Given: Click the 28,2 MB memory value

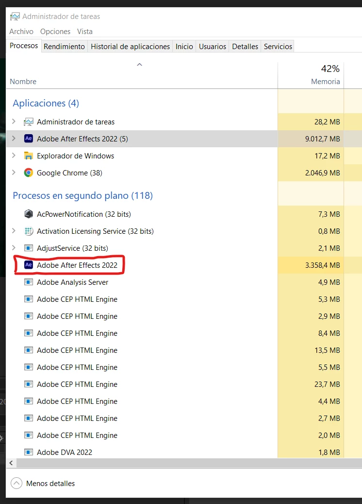Looking at the screenshot, I should (327, 122).
